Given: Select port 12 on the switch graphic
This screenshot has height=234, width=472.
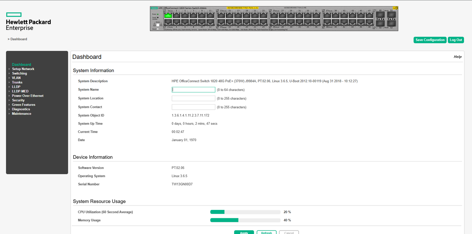Looking at the screenshot, I should [x=210, y=22].
